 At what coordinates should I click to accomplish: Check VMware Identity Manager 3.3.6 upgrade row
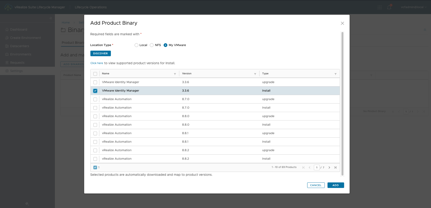pos(95,82)
